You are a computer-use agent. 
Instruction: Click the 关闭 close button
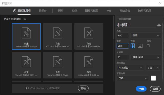(155, 89)
